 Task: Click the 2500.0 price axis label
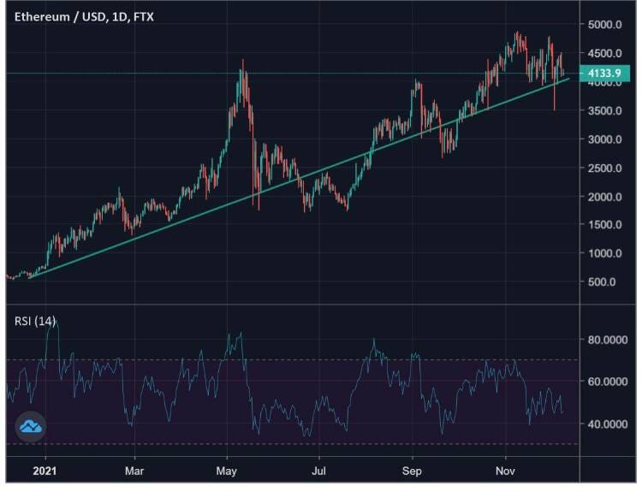coord(604,168)
